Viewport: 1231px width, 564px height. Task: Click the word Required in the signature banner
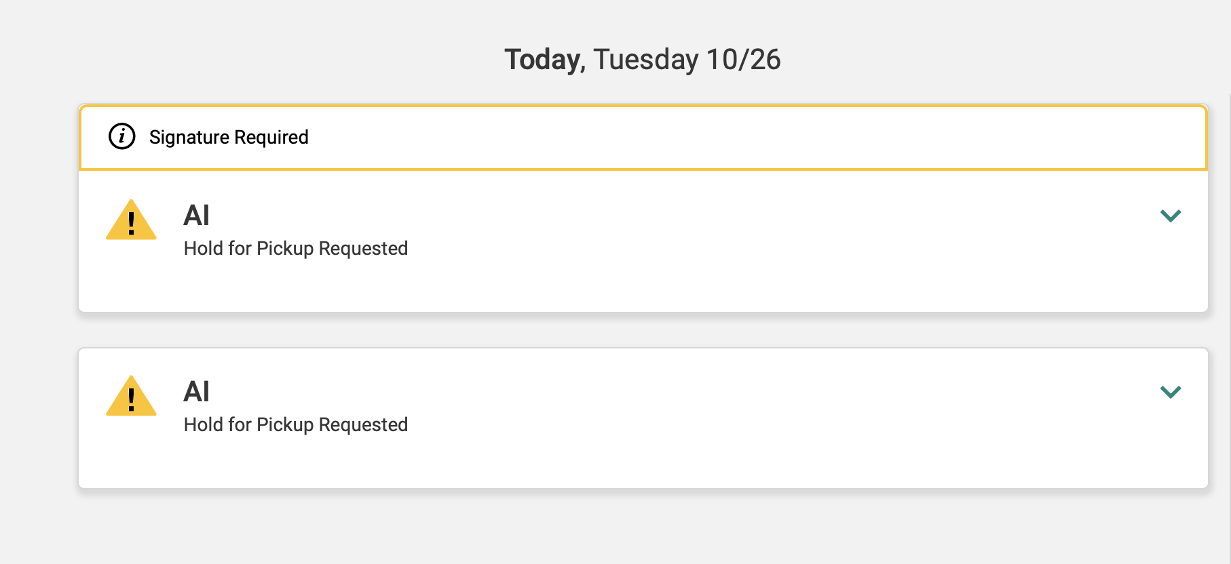click(271, 137)
